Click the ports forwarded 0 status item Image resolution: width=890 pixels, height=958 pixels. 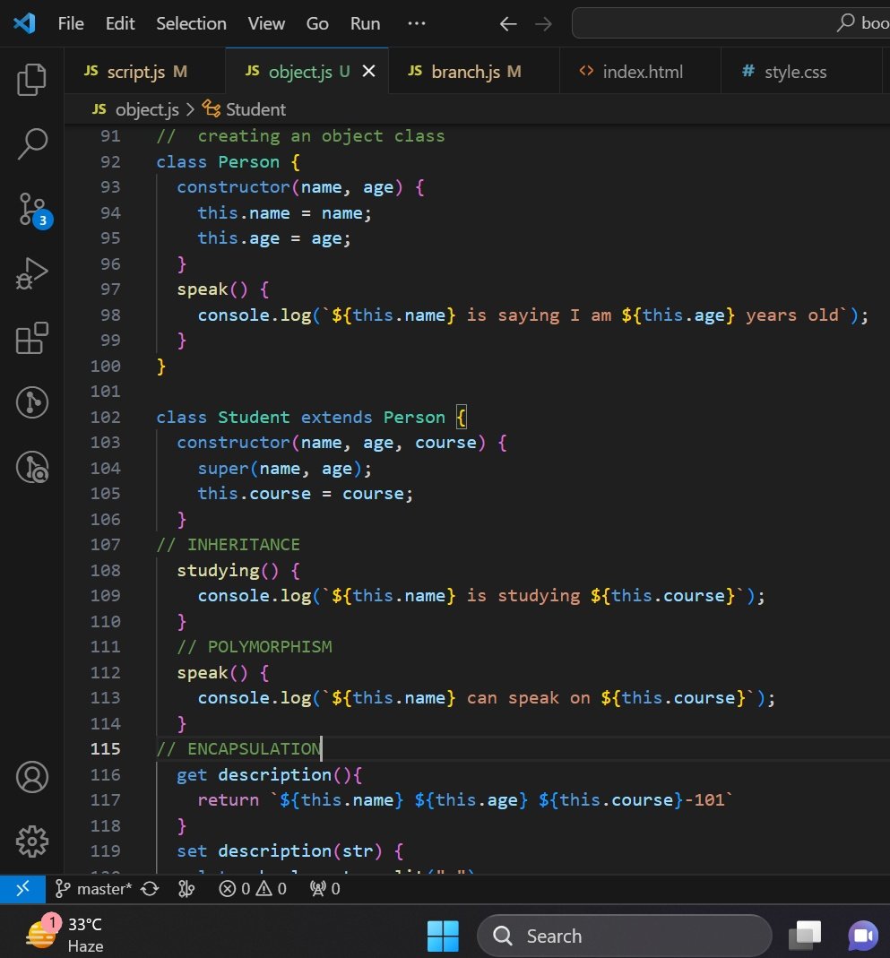325,888
